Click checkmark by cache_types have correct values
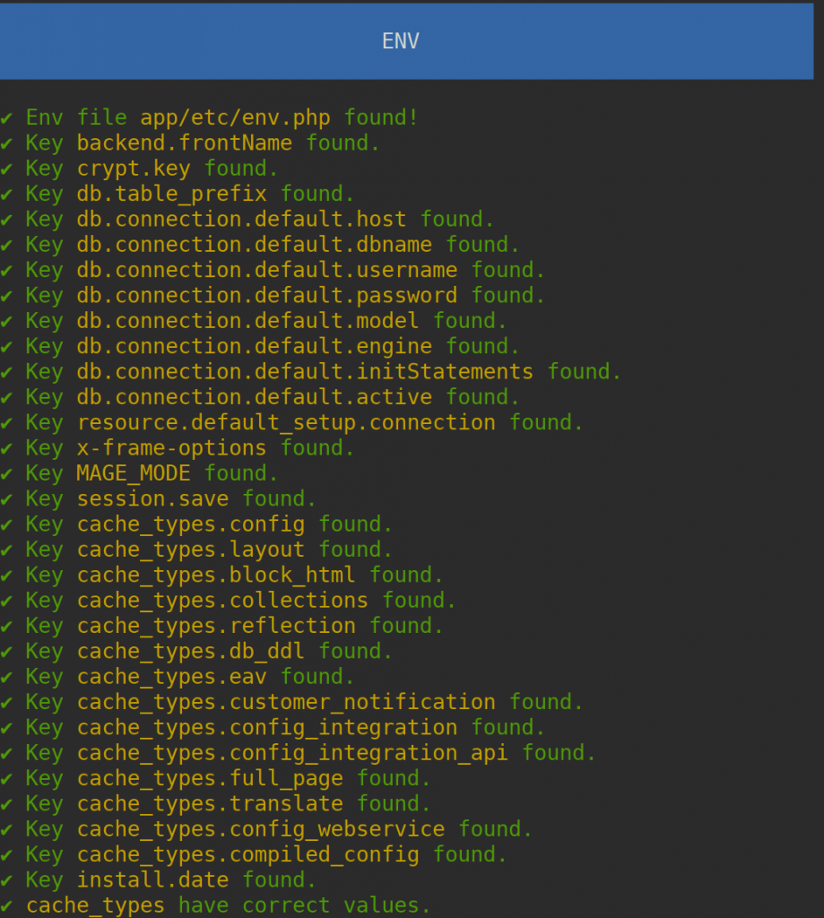Image resolution: width=824 pixels, height=918 pixels. click(x=6, y=906)
